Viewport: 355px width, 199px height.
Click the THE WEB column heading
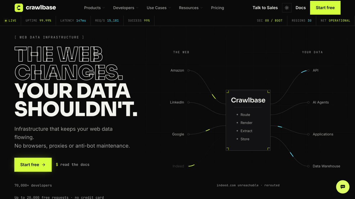pos(181,52)
